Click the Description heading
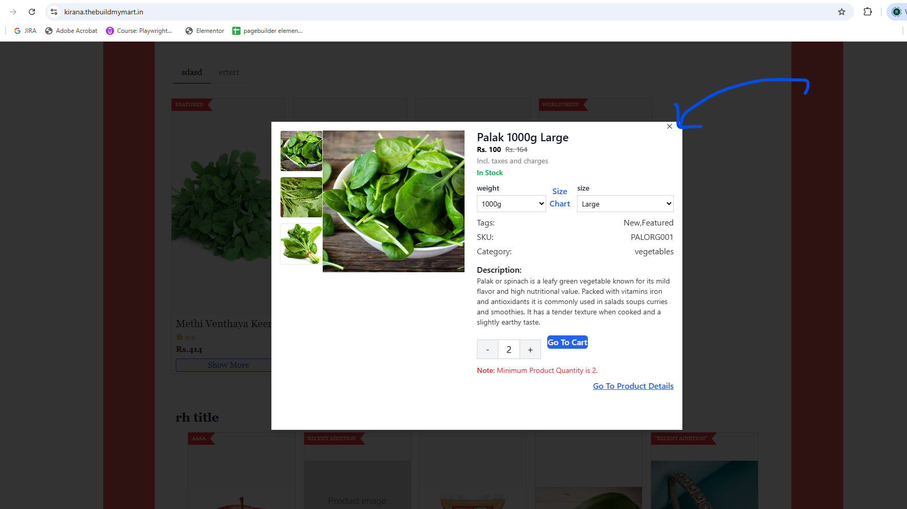 pyautogui.click(x=499, y=270)
